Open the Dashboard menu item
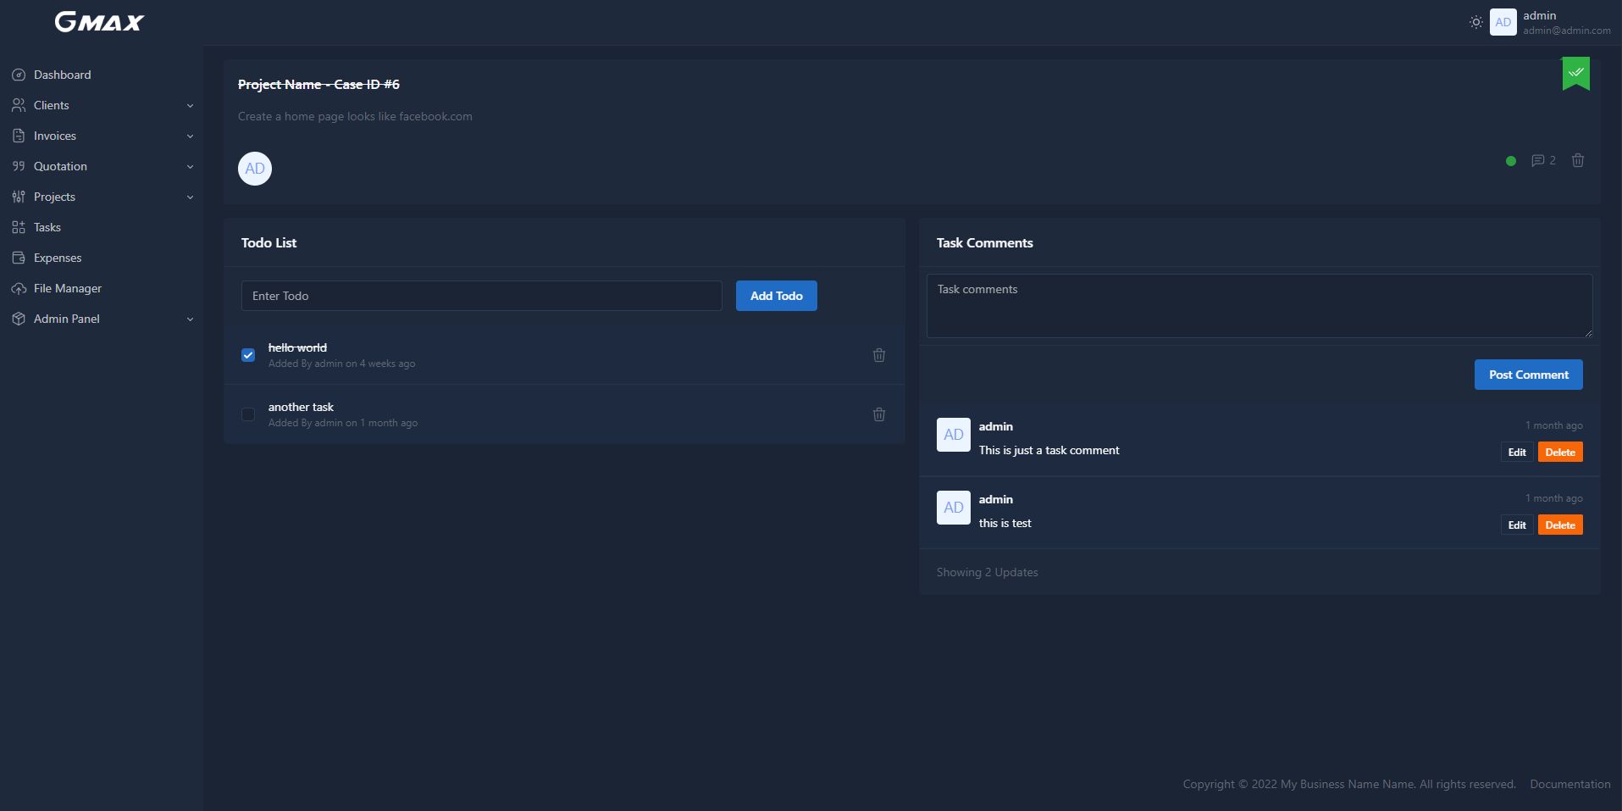1622x811 pixels. [102, 75]
